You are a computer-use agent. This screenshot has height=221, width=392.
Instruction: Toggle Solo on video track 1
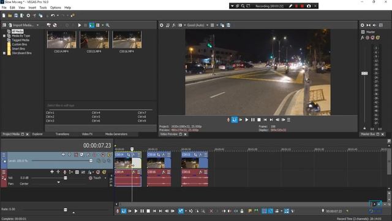(109, 155)
